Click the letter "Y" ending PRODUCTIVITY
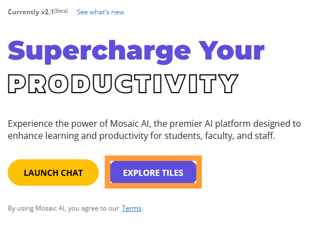 click(x=226, y=84)
